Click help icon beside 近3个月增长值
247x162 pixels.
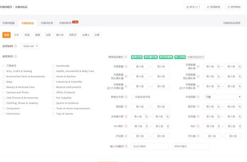click(126, 86)
